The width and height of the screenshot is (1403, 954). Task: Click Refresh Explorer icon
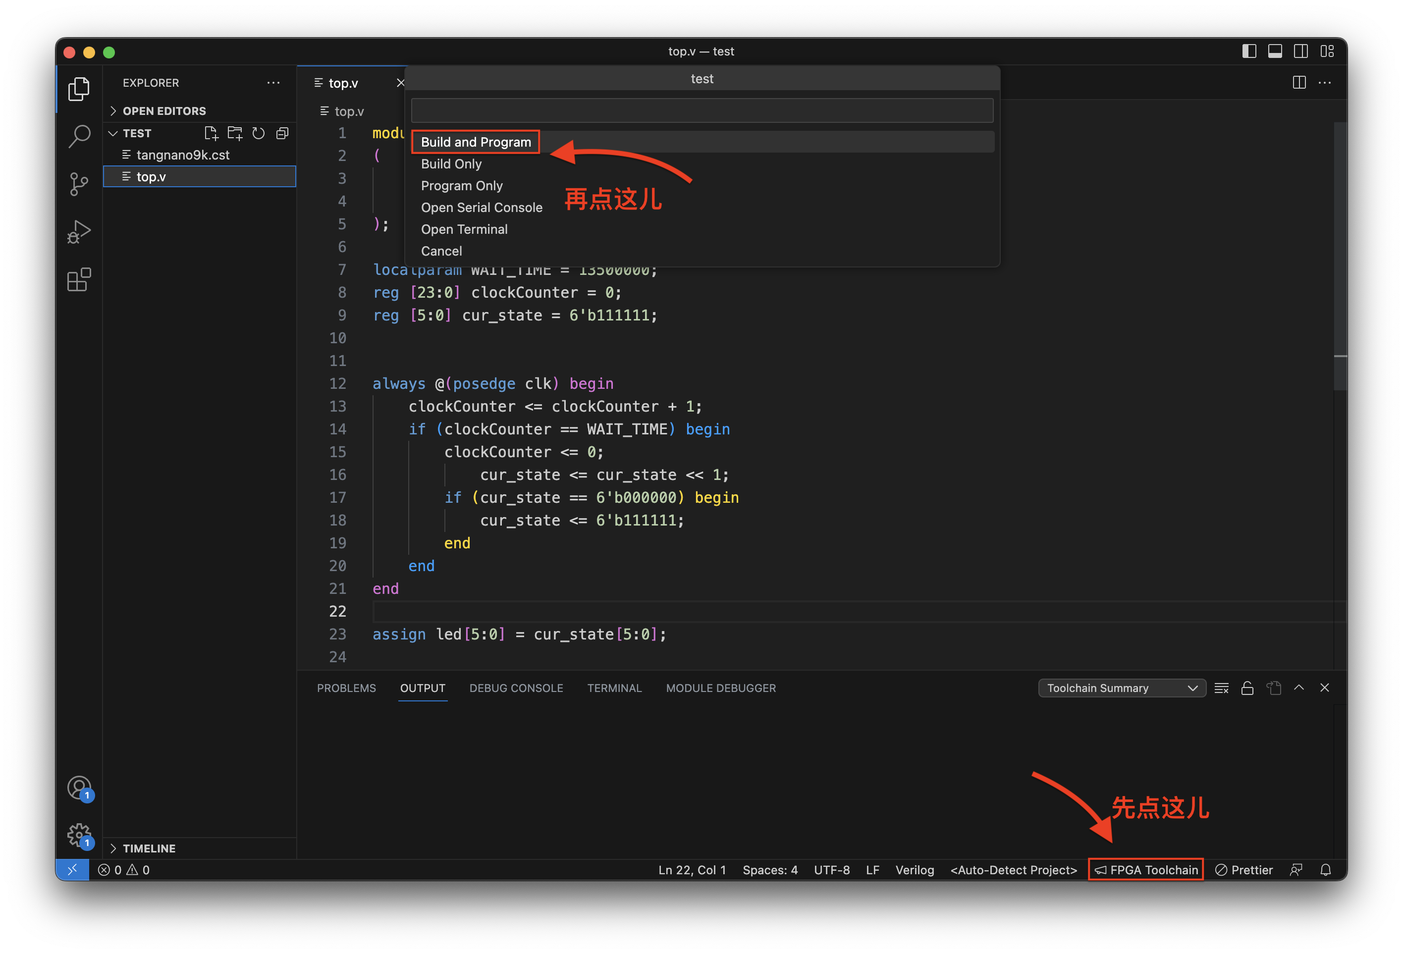click(x=259, y=133)
